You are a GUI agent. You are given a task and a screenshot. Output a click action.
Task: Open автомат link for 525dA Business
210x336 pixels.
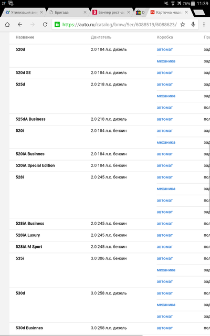tap(164, 119)
